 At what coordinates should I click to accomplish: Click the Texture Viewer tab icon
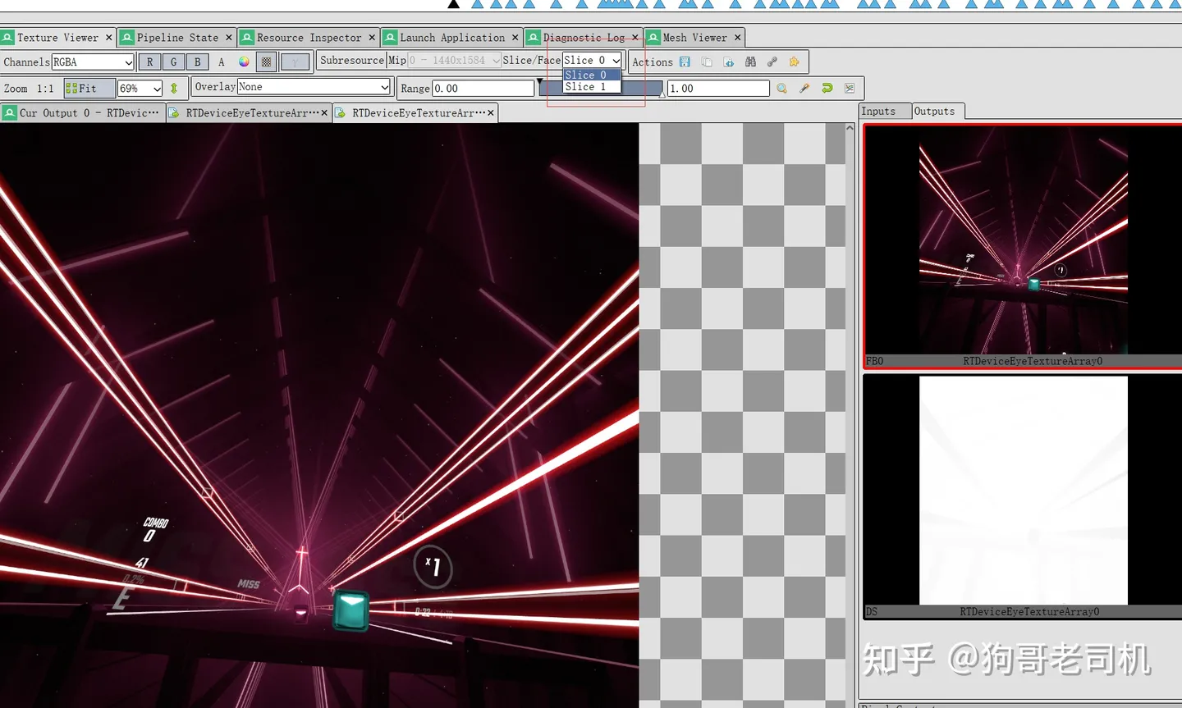click(7, 38)
